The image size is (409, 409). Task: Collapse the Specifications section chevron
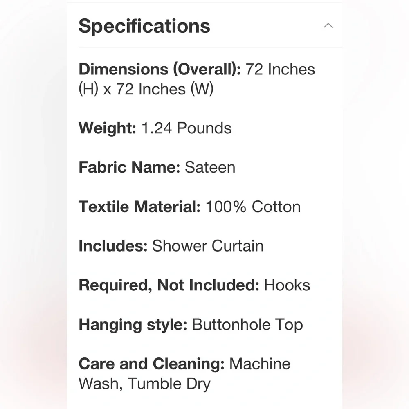tap(328, 25)
